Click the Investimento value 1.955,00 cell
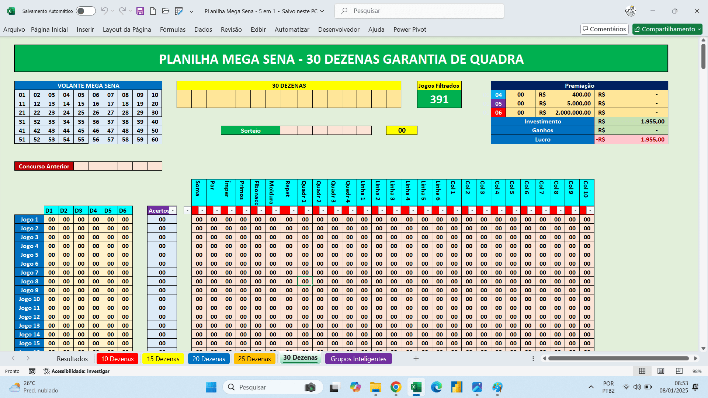708x398 pixels. (631, 122)
